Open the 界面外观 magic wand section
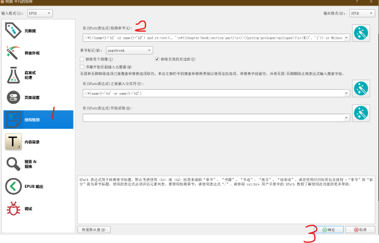 point(13,53)
